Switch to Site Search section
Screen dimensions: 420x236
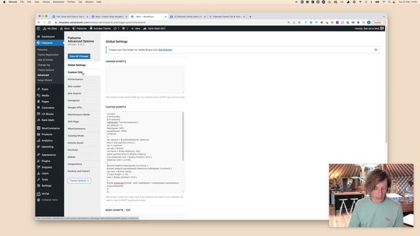pos(82,93)
